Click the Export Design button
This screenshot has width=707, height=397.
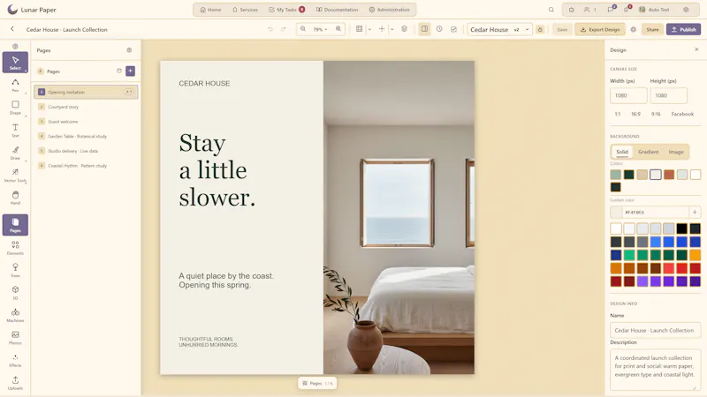(600, 29)
